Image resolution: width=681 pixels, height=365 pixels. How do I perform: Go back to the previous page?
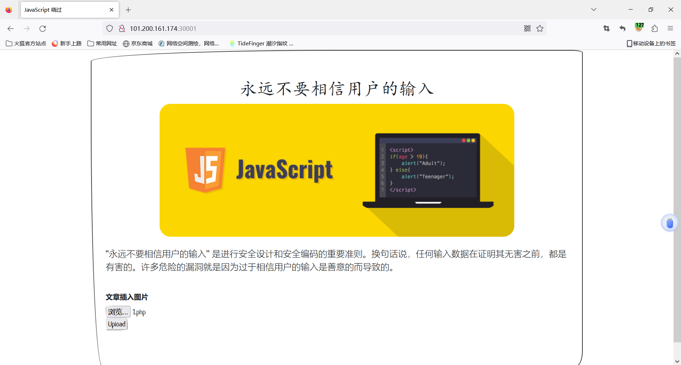point(11,29)
